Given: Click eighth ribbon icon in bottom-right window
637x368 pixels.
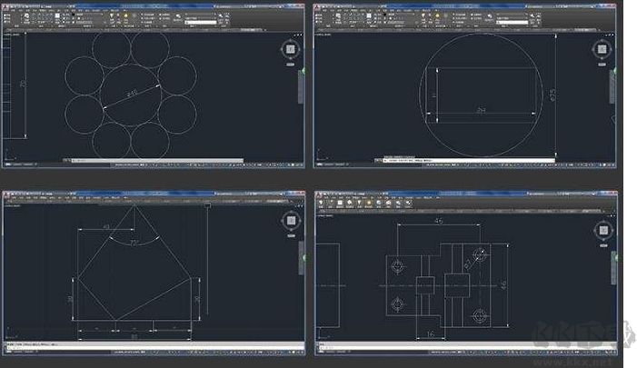Looking at the screenshot, I should click(388, 203).
